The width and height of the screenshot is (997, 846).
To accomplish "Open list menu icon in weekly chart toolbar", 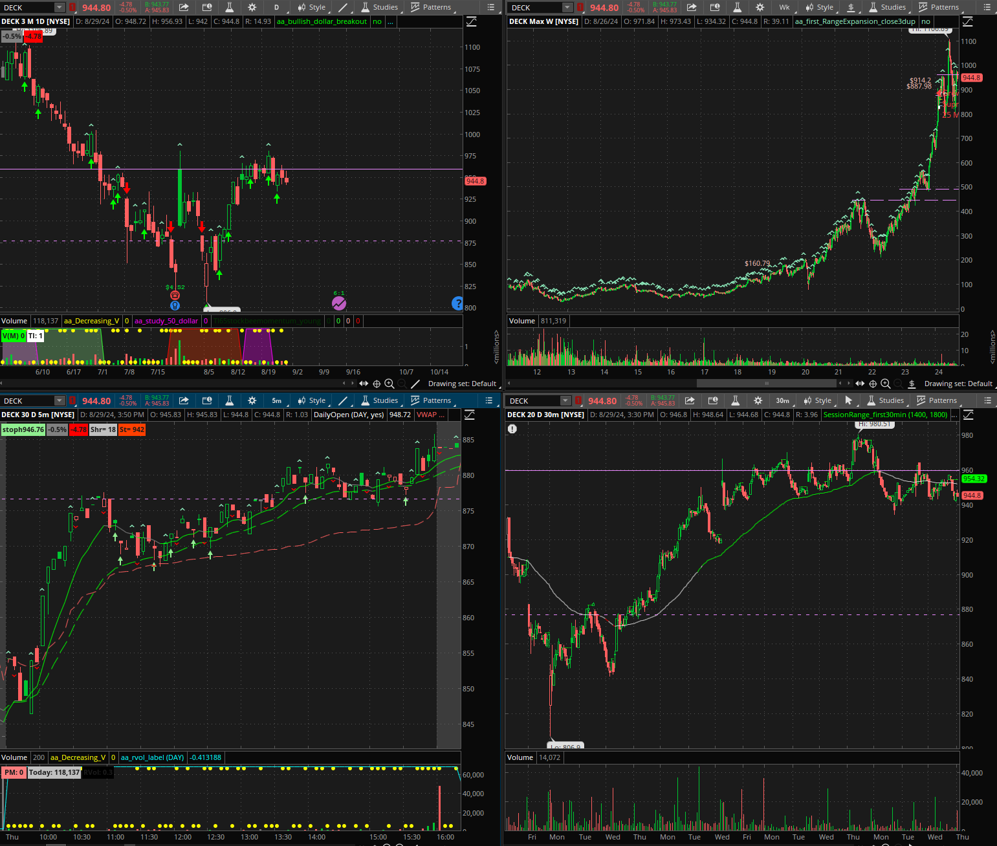I will pyautogui.click(x=987, y=7).
